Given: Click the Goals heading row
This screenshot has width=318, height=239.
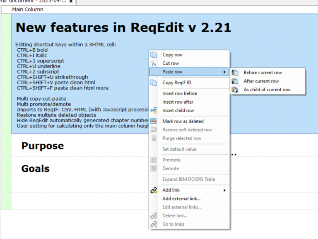Looking at the screenshot, I should 36,168.
